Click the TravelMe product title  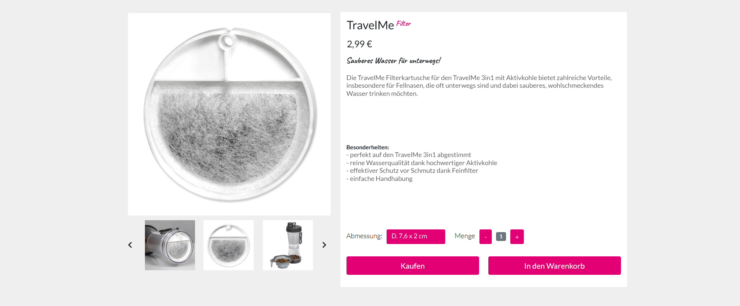tap(370, 25)
